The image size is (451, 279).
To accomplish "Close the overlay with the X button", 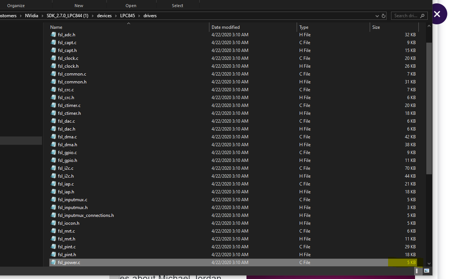I will 437,14.
